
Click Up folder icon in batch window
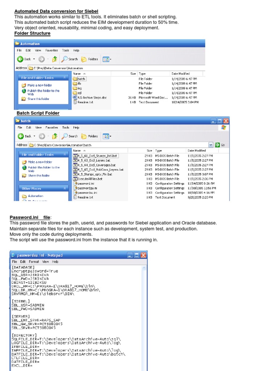pyautogui.click(x=55, y=136)
